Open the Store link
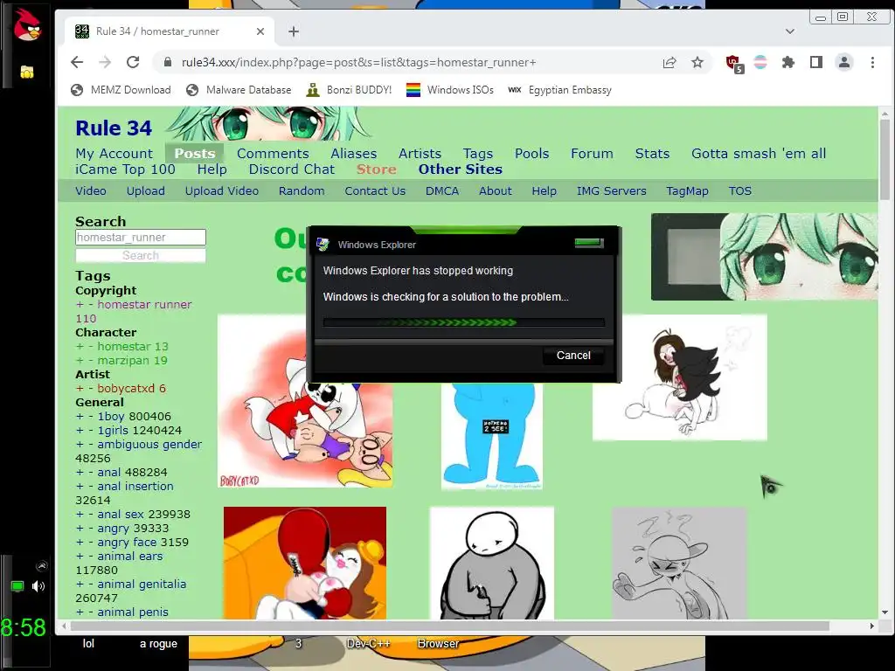Image resolution: width=895 pixels, height=671 pixels. (x=376, y=169)
